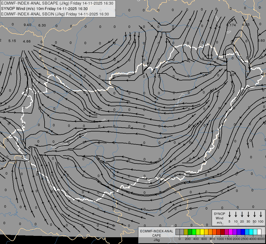Click the wind arrow above the 5 label

(x=229, y=214)
